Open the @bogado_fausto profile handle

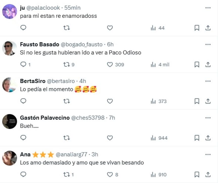point(81,45)
